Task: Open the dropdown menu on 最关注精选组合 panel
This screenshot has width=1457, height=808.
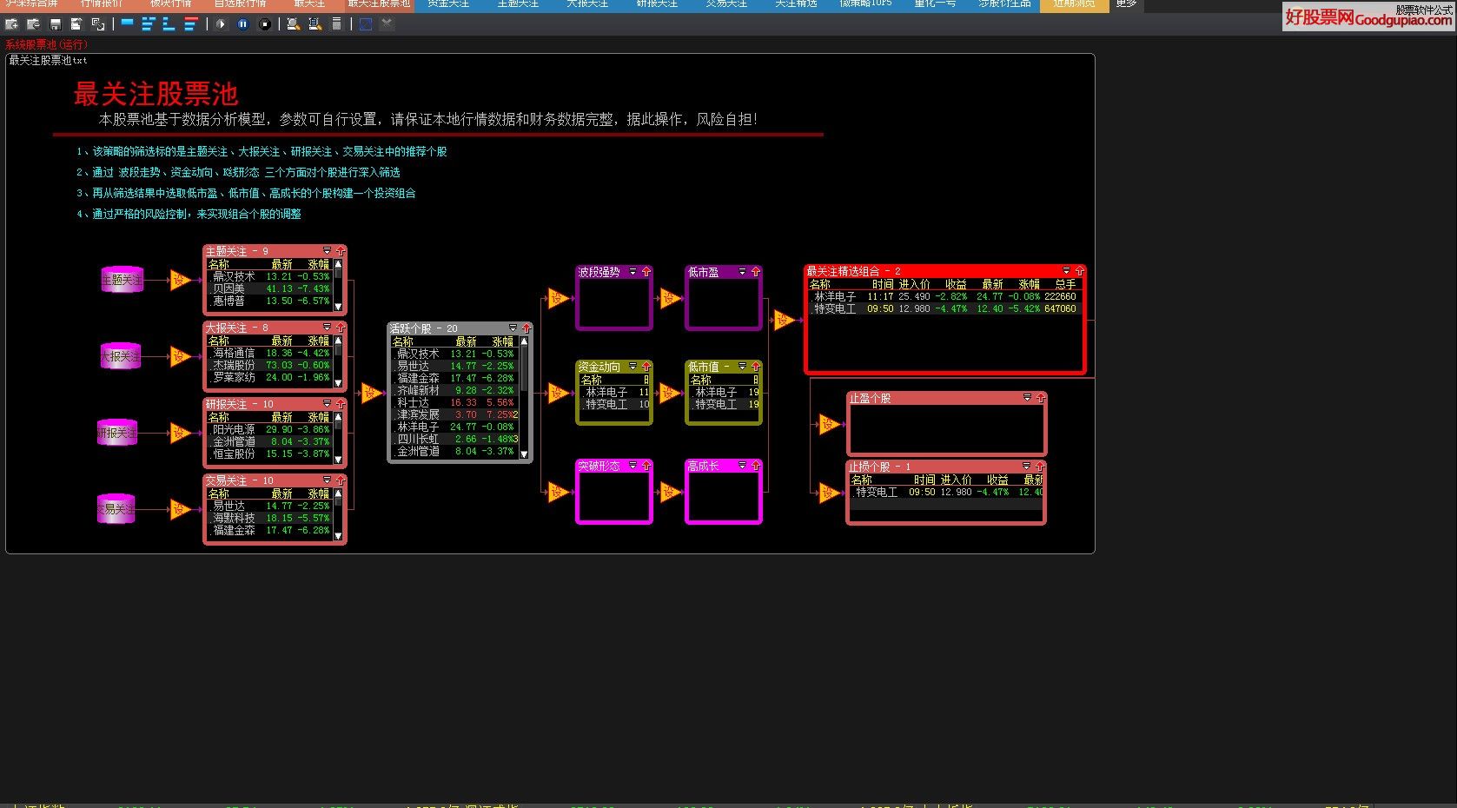Action: tap(1066, 271)
